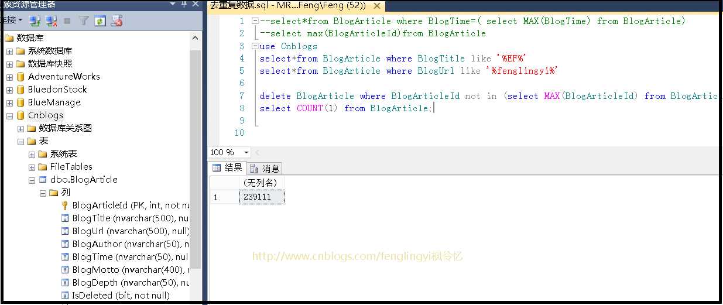This screenshot has height=305, width=723.
Task: Select the BluedonStock tree label
Action: pos(57,90)
